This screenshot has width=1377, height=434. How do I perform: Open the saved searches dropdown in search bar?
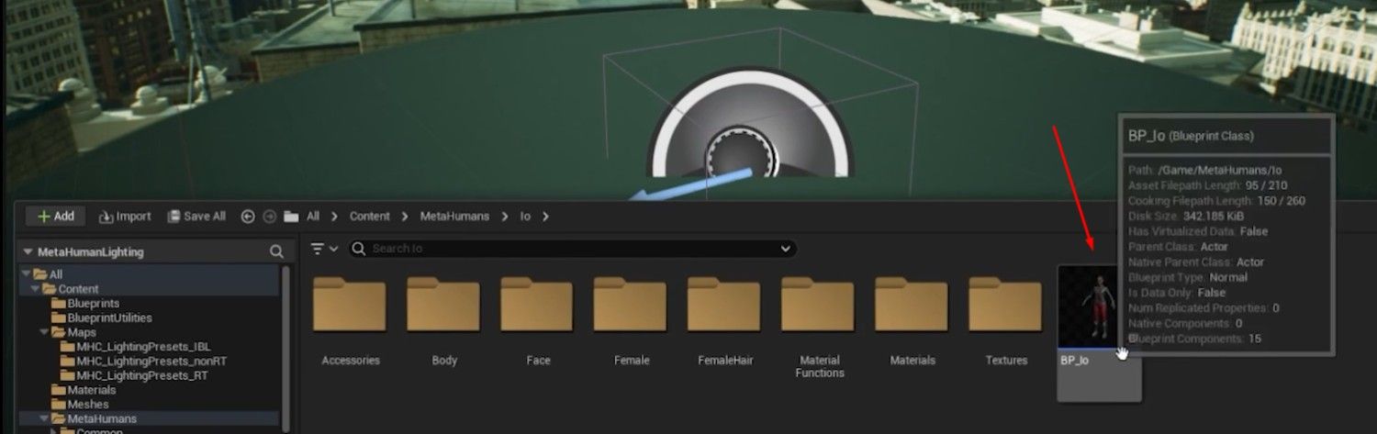click(786, 249)
